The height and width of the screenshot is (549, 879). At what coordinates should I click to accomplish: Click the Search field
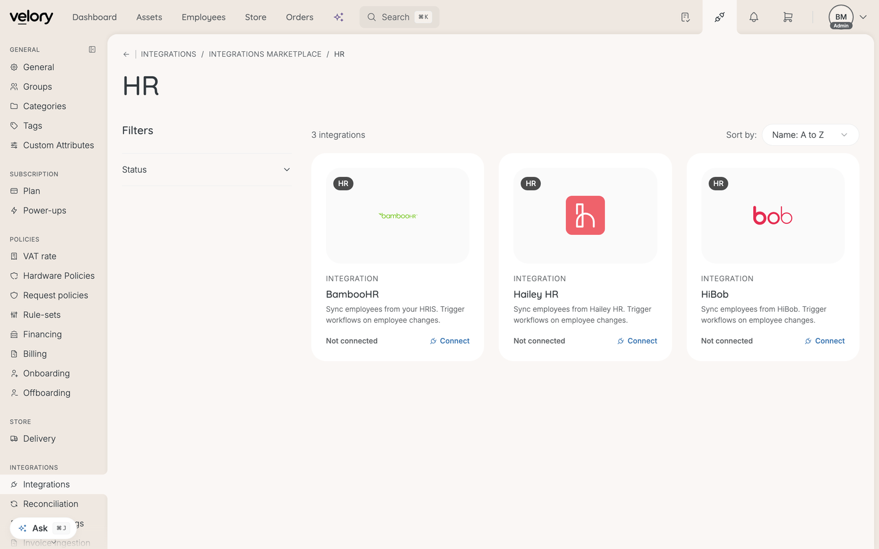point(399,17)
